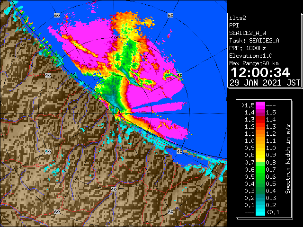Click the southeast '40' label near coast
This screenshot has width=303, height=227.
(179, 151)
